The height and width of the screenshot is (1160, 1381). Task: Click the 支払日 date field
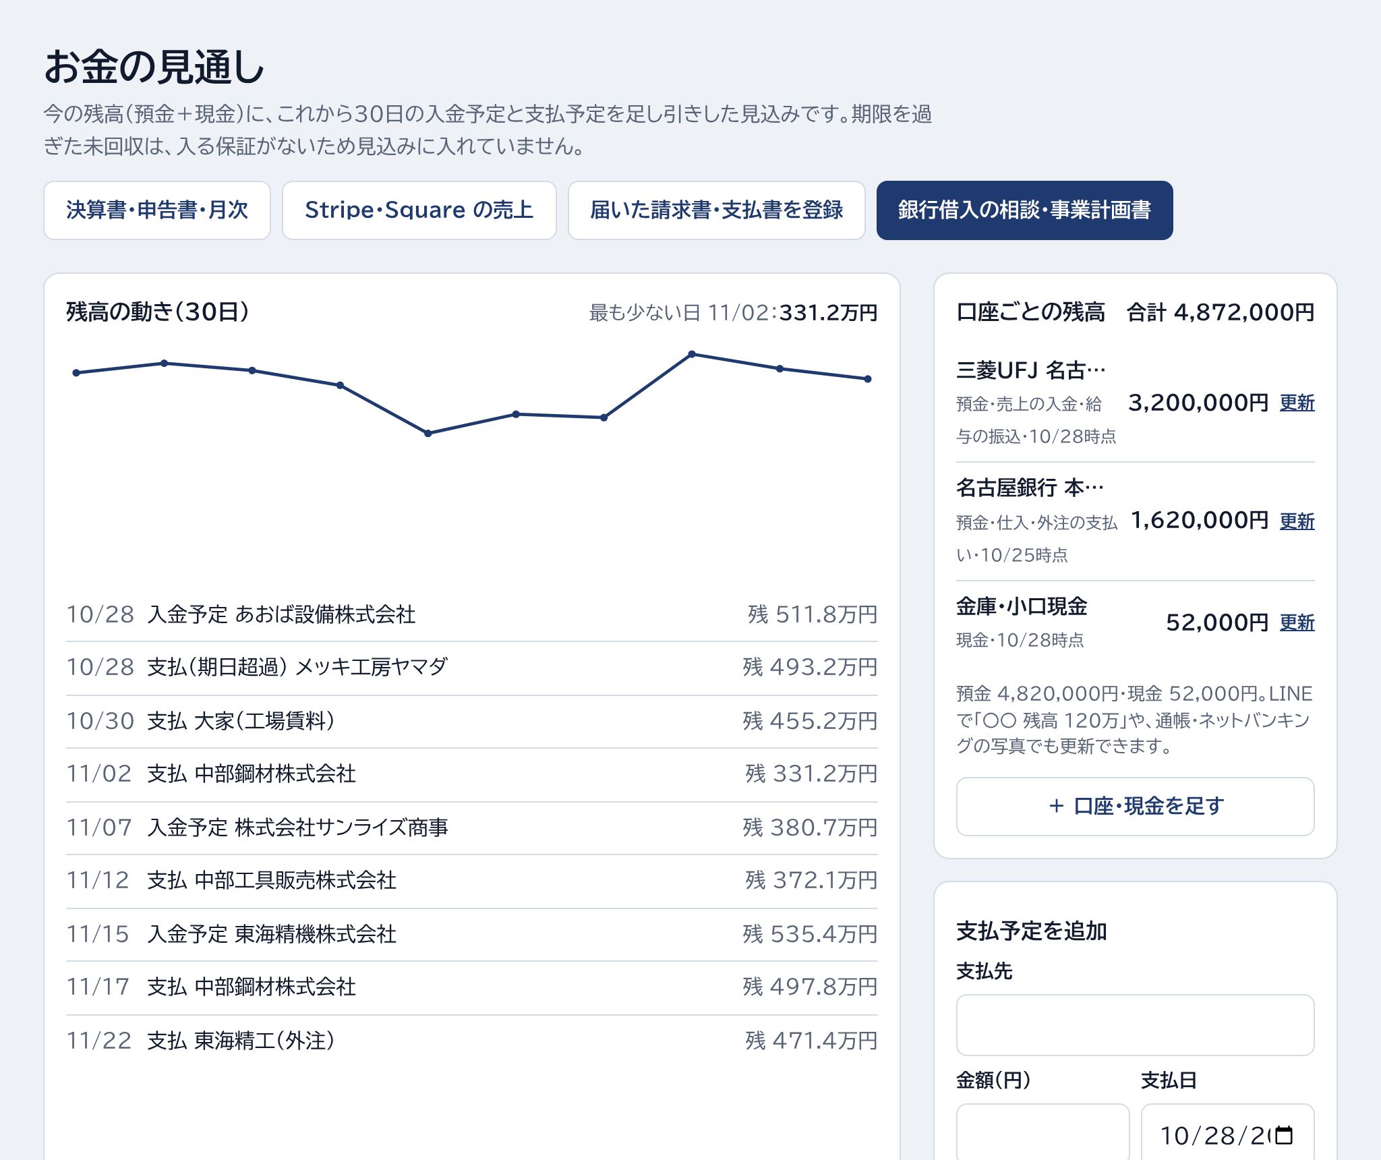(1227, 1133)
